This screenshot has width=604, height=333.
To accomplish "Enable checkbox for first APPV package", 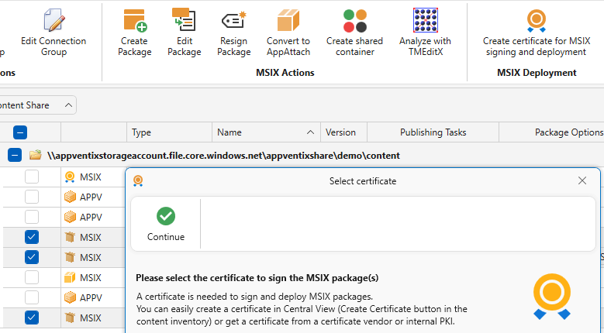I will [x=32, y=197].
